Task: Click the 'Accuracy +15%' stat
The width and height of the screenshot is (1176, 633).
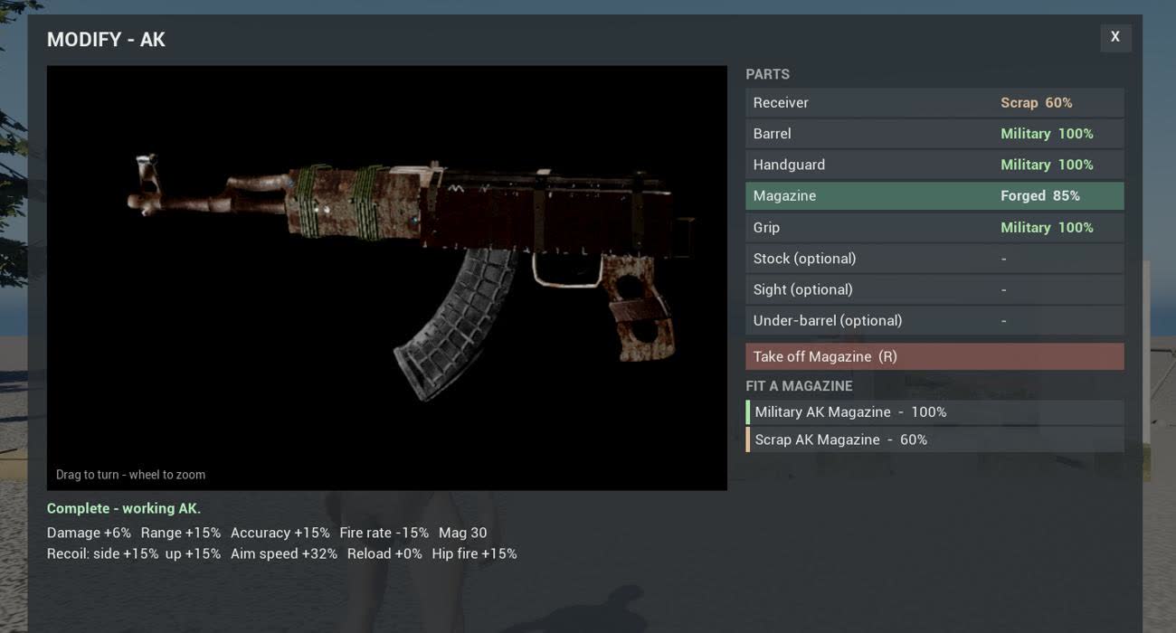Action: (280, 533)
